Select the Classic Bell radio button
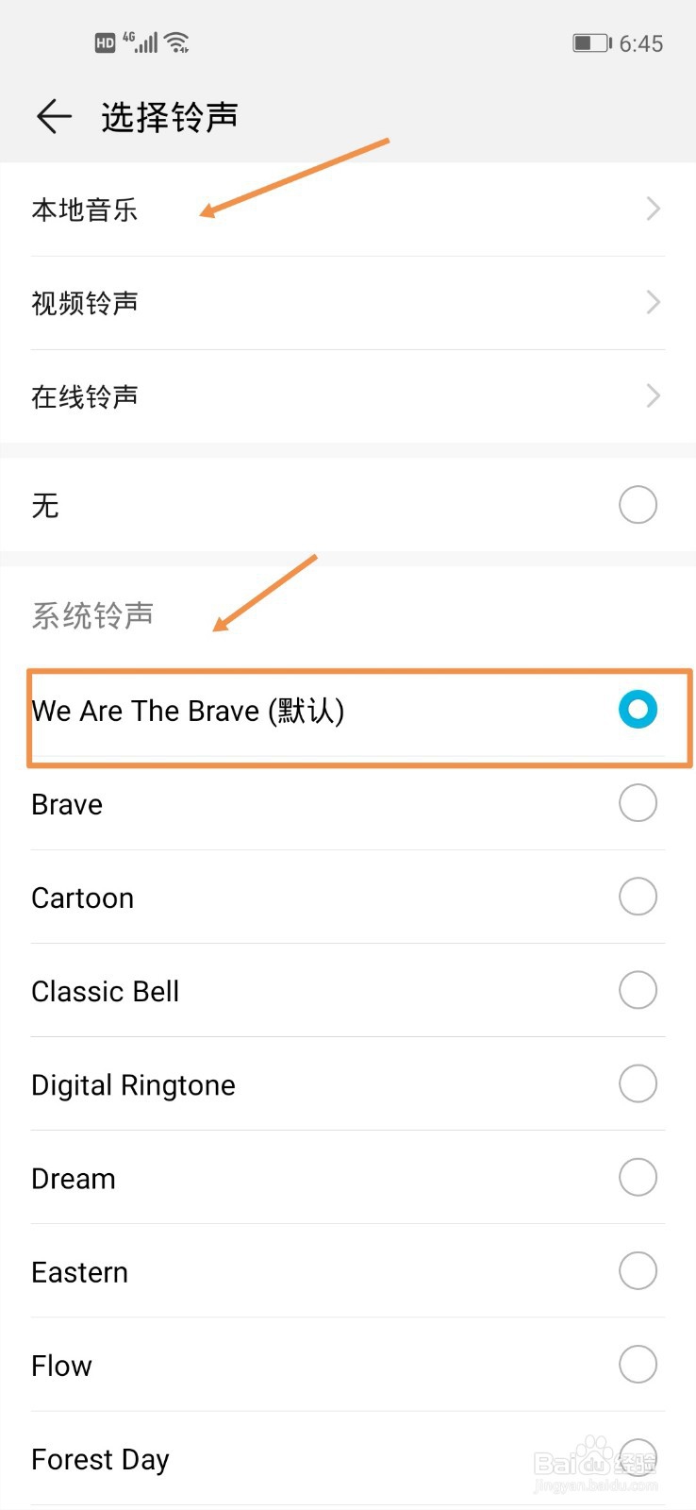This screenshot has width=696, height=1510. 638,990
